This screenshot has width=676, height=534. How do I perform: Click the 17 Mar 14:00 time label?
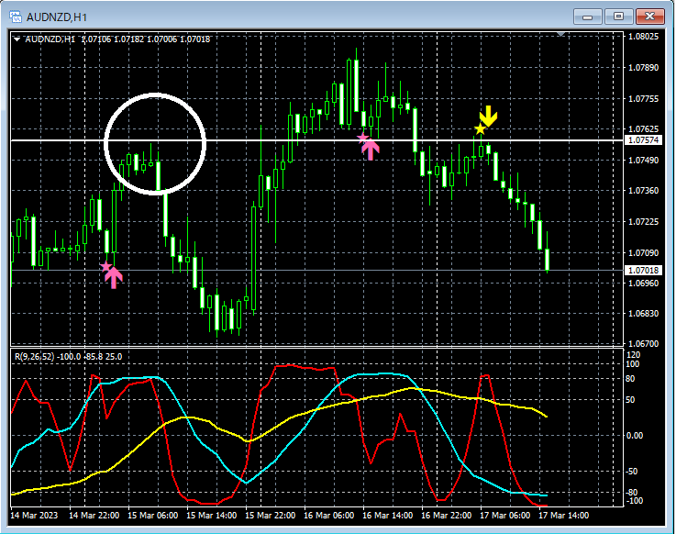(x=563, y=516)
